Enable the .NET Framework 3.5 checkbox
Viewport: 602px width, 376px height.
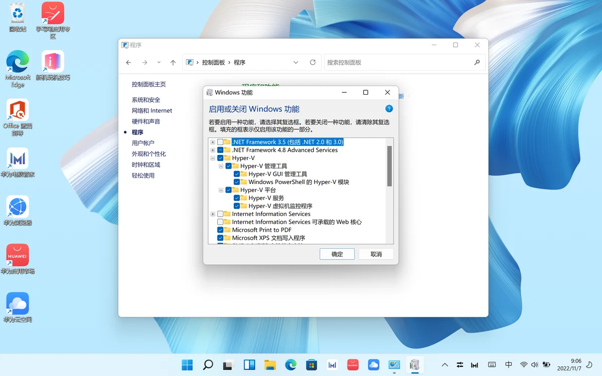tap(220, 142)
